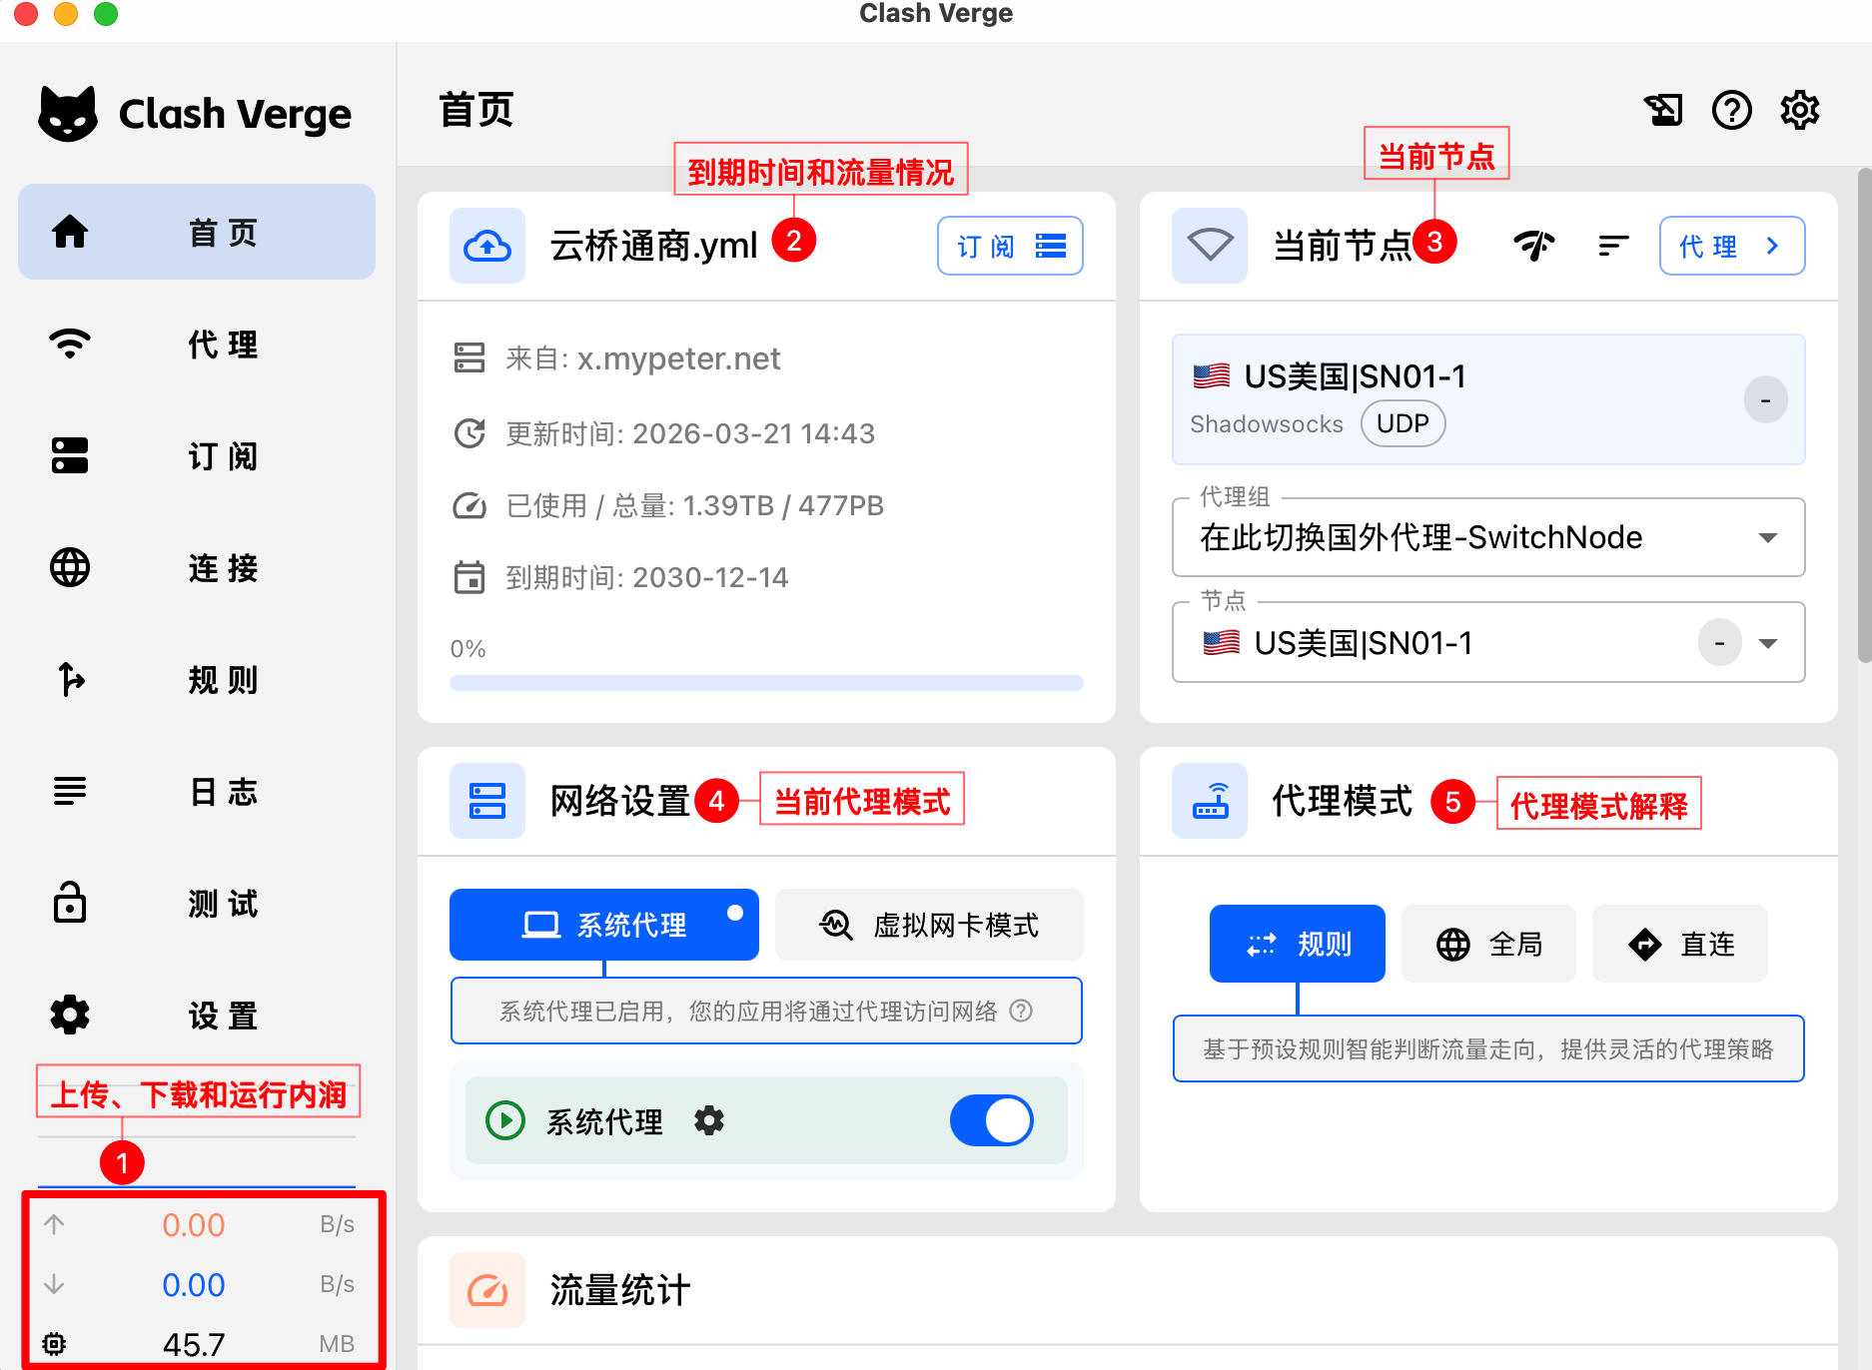
Task: Open the 规则 rules sidebar page
Action: [197, 679]
